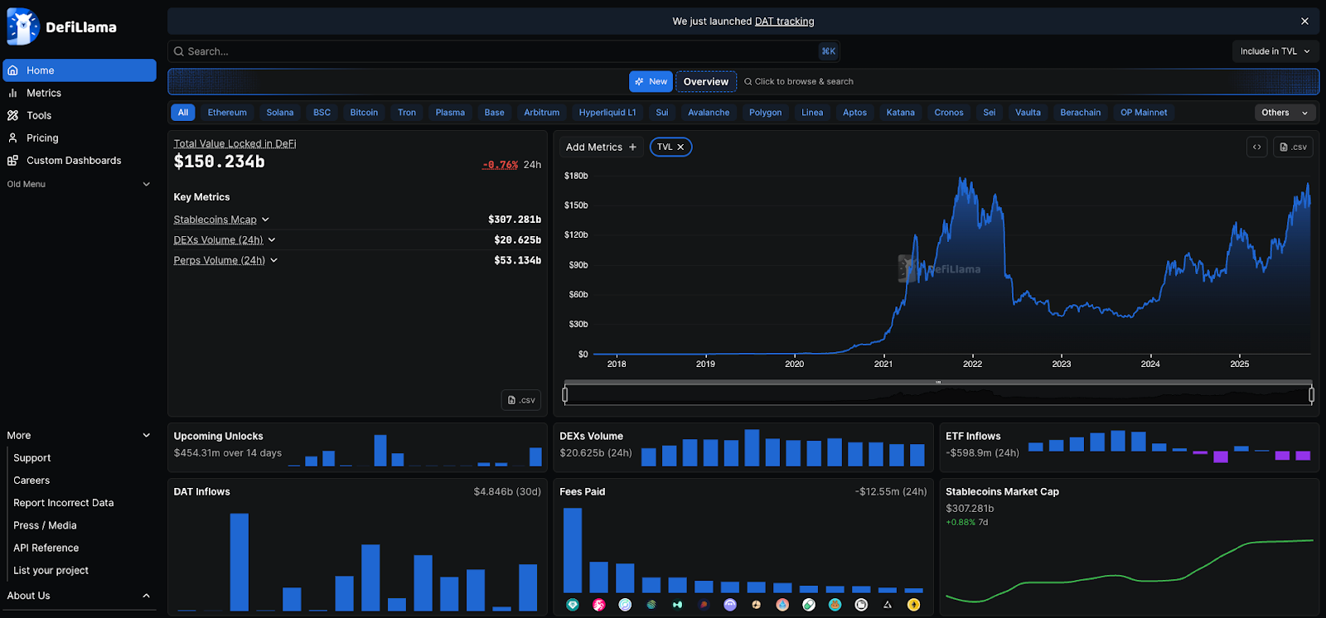Remove the TVL metric chip
The width and height of the screenshot is (1326, 618).
point(680,147)
